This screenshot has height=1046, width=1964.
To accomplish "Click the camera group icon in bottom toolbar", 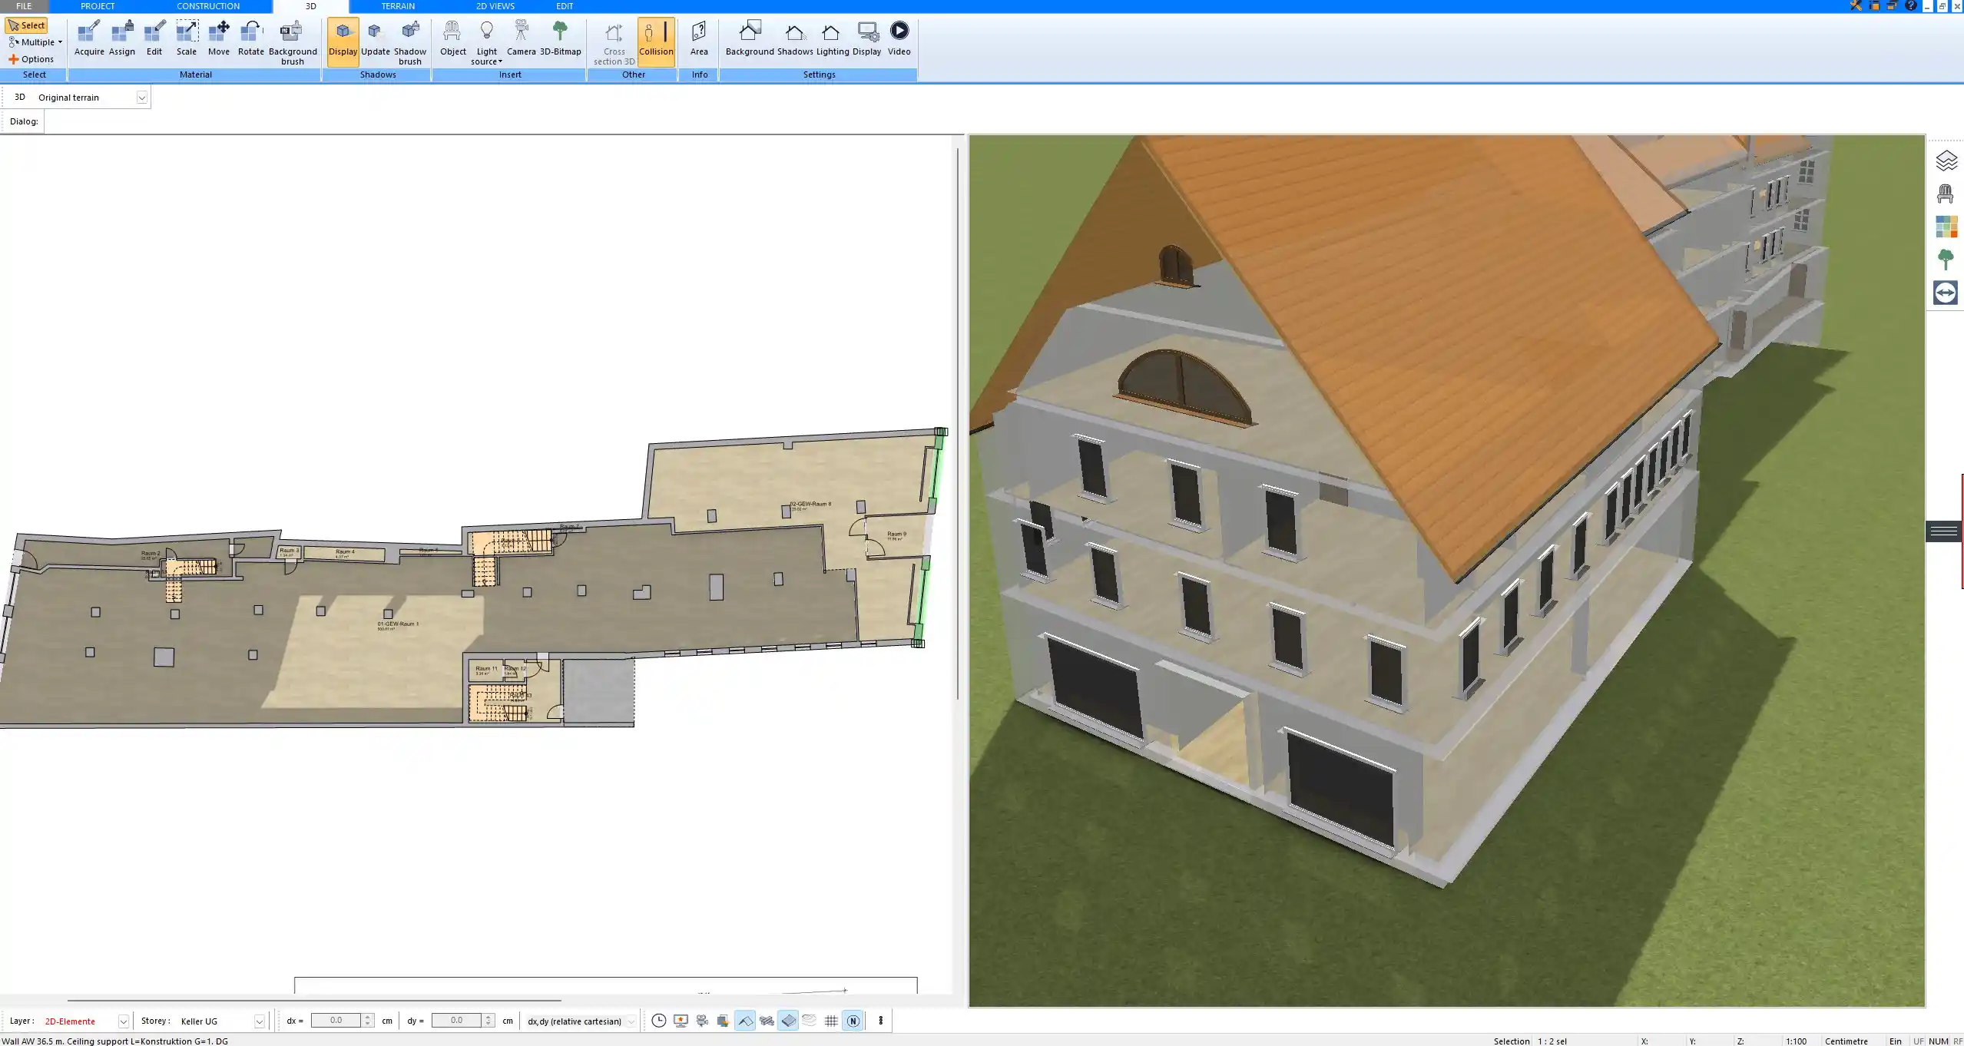I will (x=702, y=1021).
